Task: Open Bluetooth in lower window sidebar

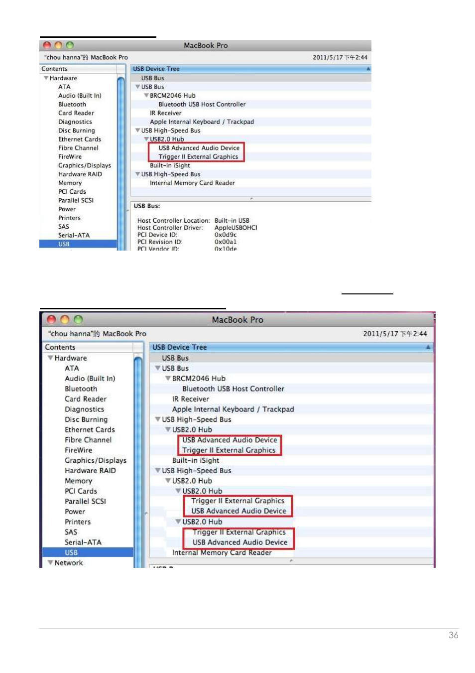Action: pos(81,389)
